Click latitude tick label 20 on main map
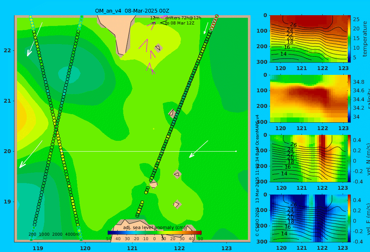Viewport: 370px width, 252px height. coord(7,151)
